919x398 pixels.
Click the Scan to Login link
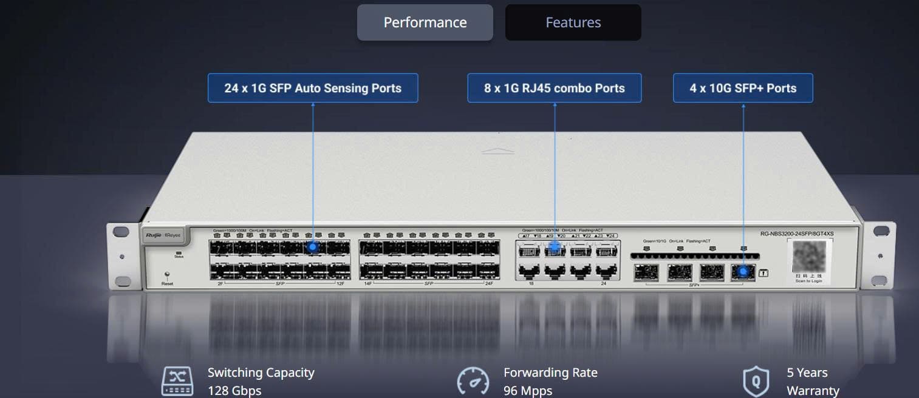point(808,280)
